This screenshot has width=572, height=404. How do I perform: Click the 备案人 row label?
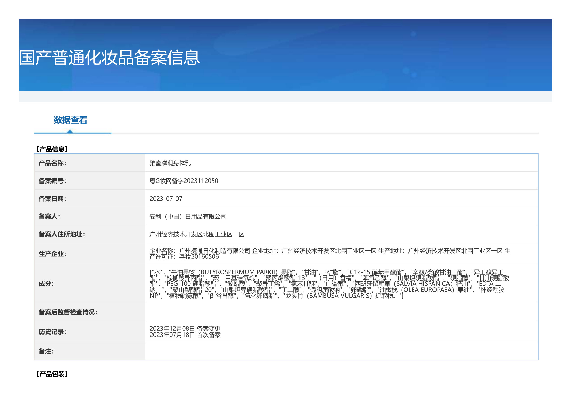point(49,216)
